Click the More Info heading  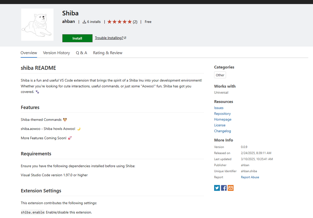[224, 140]
